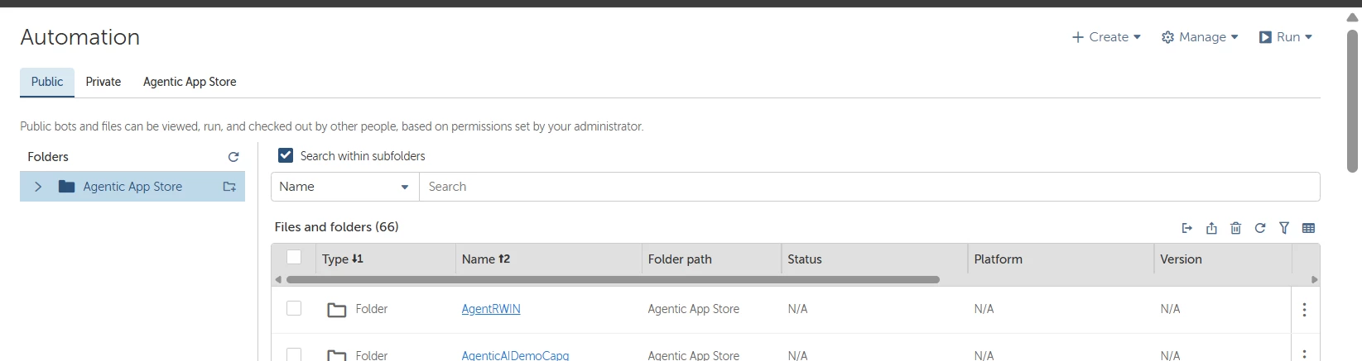Open the AgentRWIN folder link
Screen dimensions: 1362x361
(491, 309)
